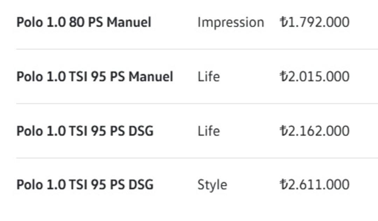Click Life trim in the TSI Manuel row
This screenshot has width=378, height=221.
209,77
